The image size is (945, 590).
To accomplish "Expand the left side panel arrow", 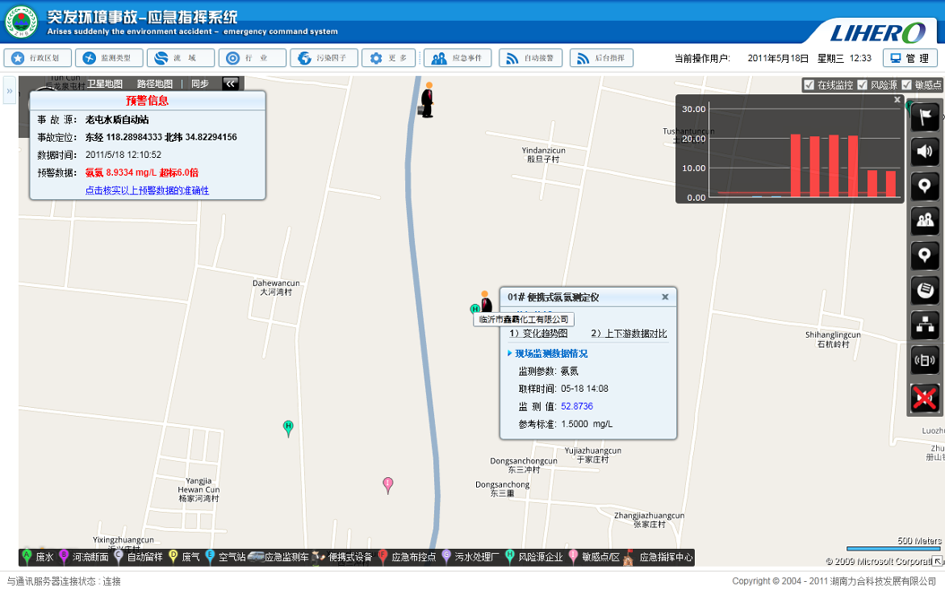I will (x=9, y=91).
